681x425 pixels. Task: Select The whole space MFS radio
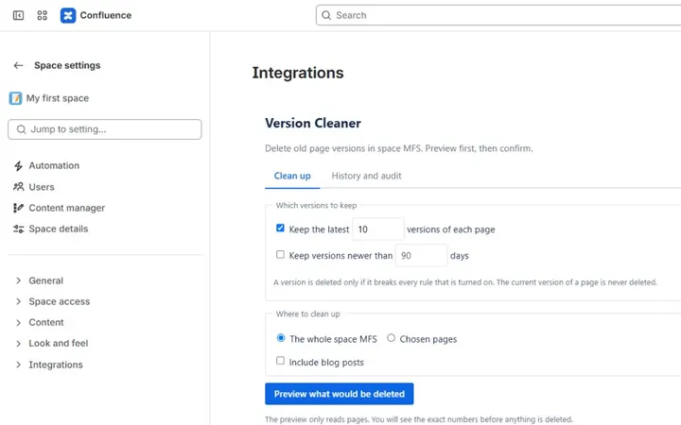tap(281, 338)
